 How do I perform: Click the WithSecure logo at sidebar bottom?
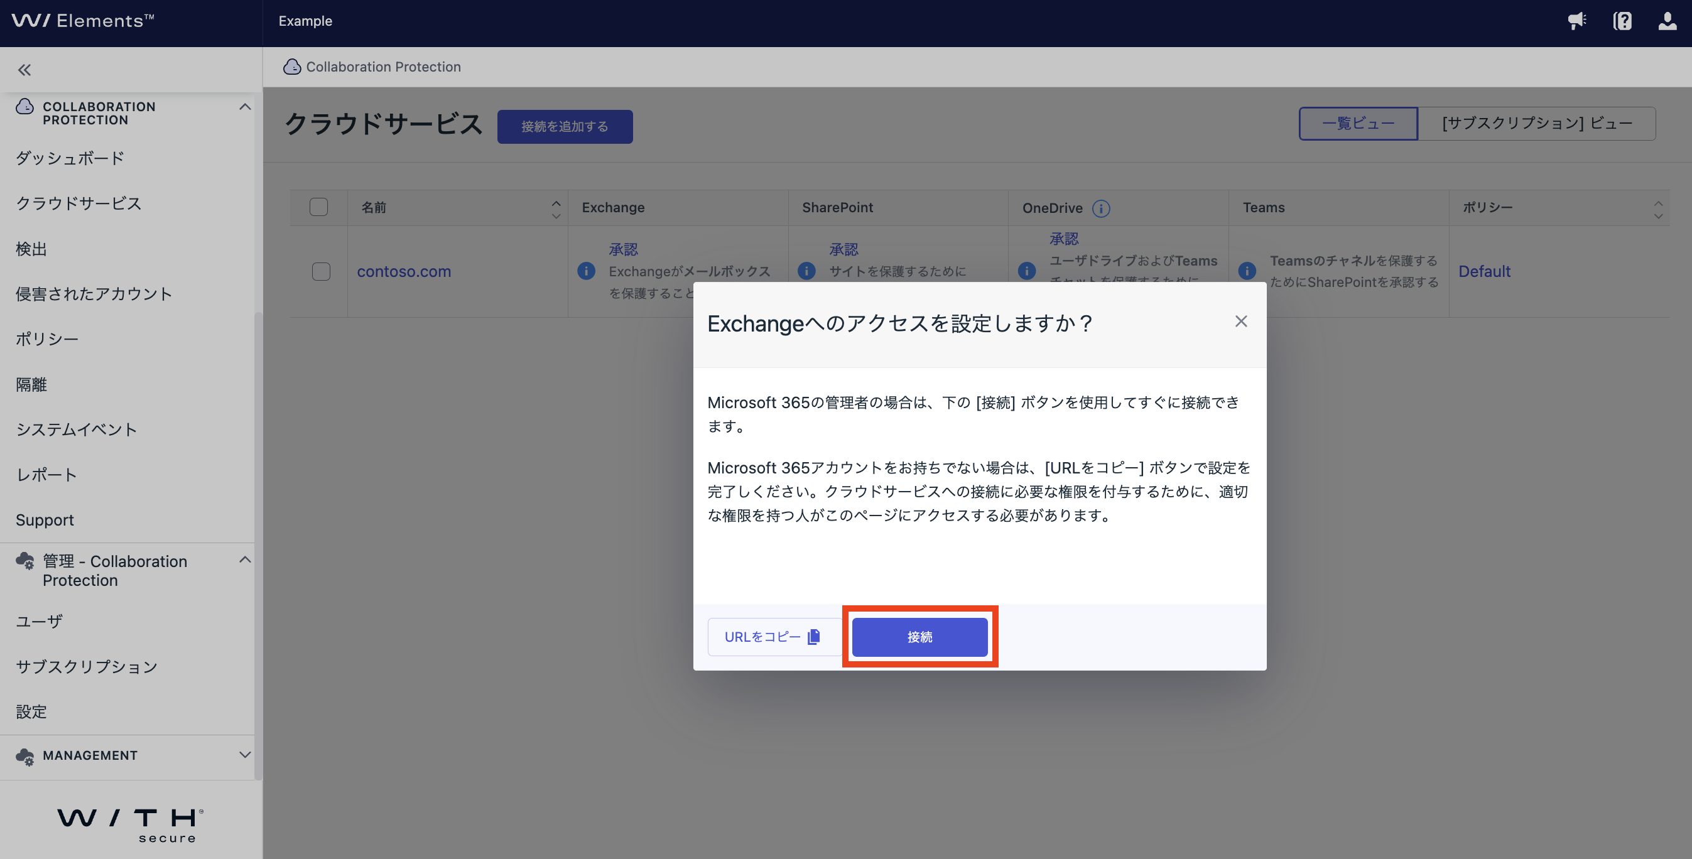point(130,825)
